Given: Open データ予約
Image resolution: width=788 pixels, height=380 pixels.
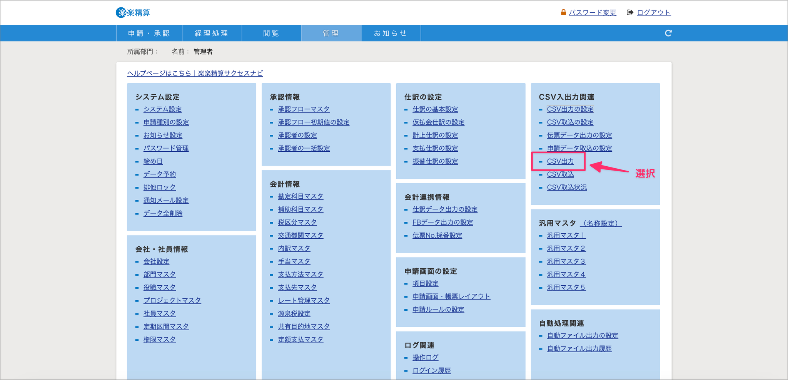Looking at the screenshot, I should (160, 174).
